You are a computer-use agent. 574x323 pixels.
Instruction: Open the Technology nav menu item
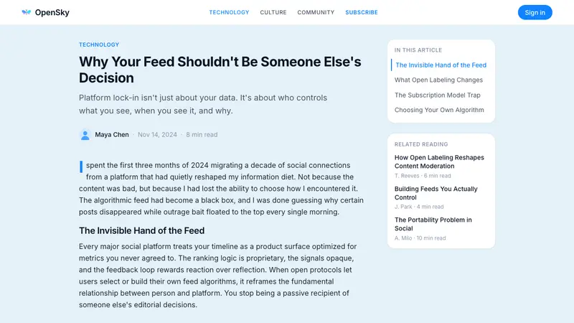(229, 12)
